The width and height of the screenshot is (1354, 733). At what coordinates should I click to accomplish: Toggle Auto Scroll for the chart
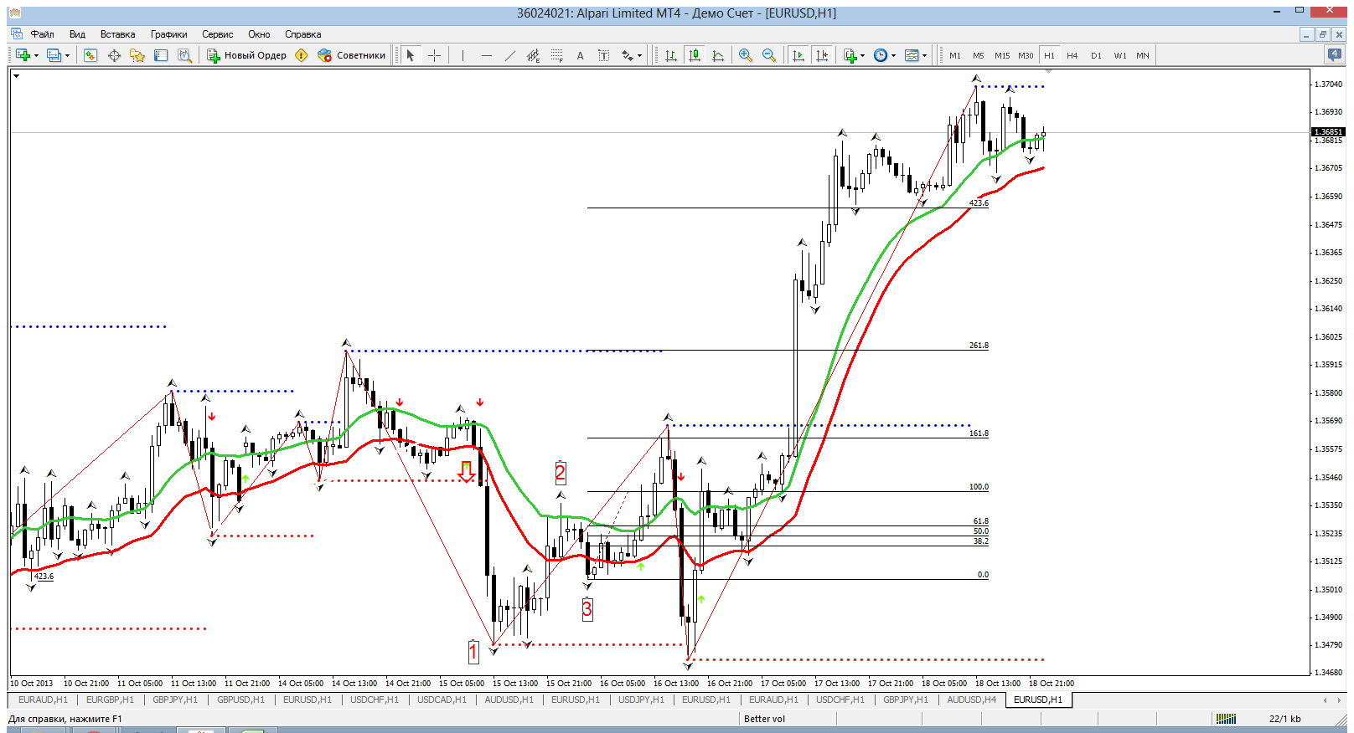798,55
